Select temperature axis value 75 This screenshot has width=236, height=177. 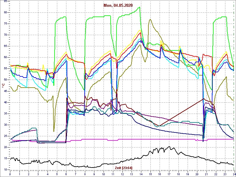point(5,24)
